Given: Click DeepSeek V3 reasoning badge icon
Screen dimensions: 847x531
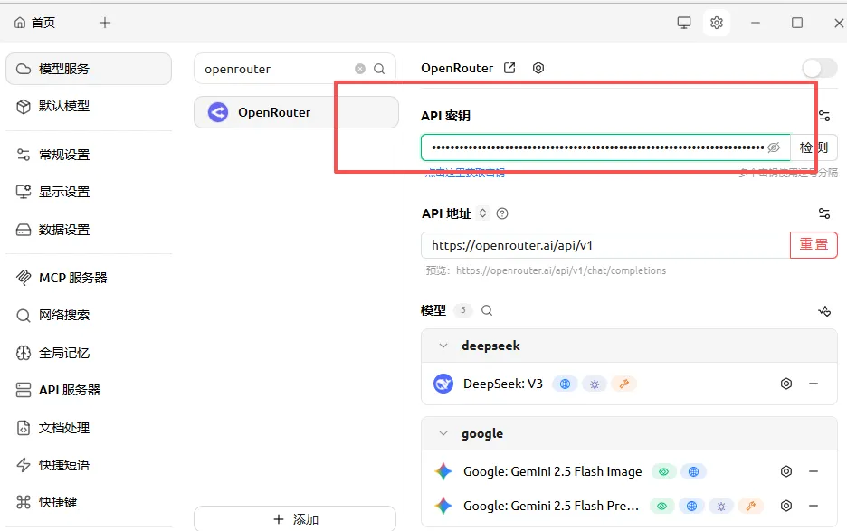Looking at the screenshot, I should click(x=595, y=384).
